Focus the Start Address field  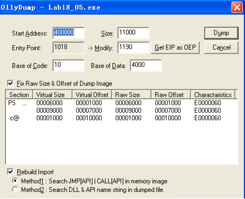pos(68,33)
